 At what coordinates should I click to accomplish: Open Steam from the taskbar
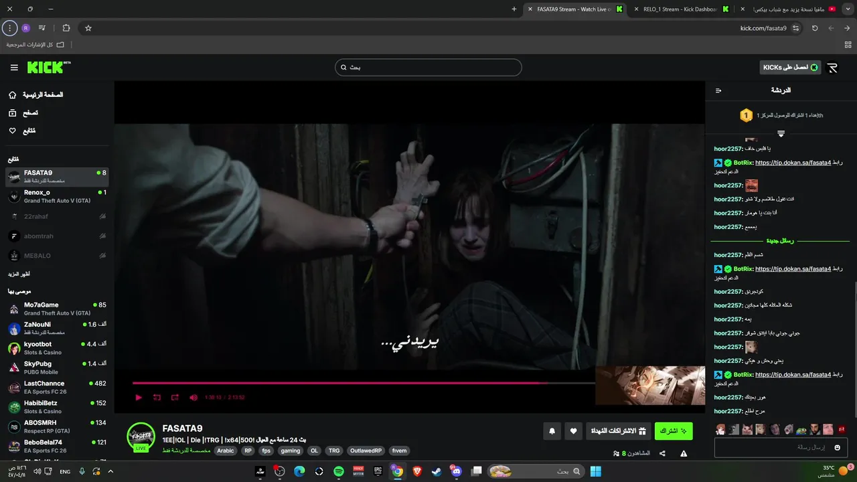point(437,471)
